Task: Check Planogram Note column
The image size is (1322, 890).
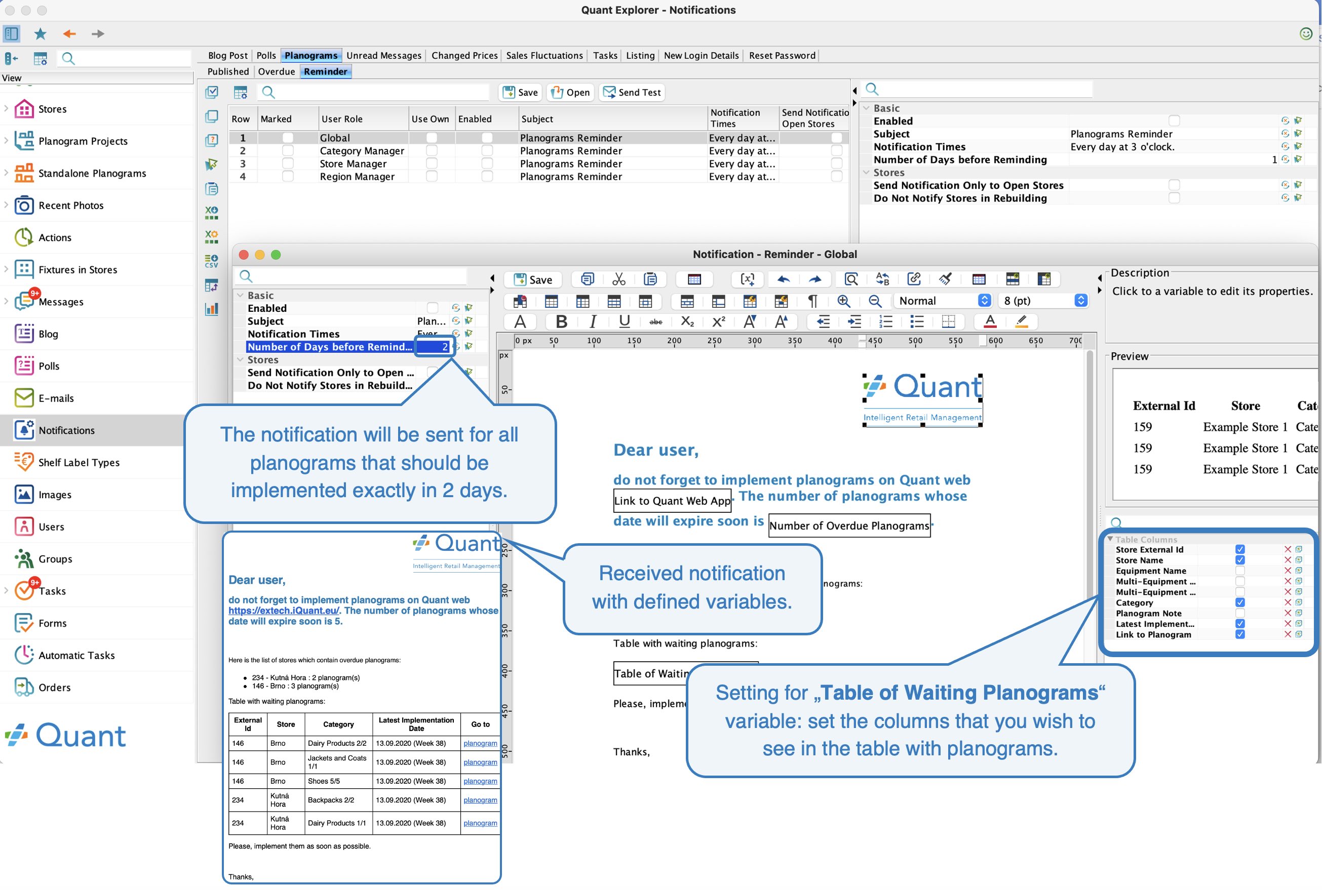Action: coord(1239,614)
